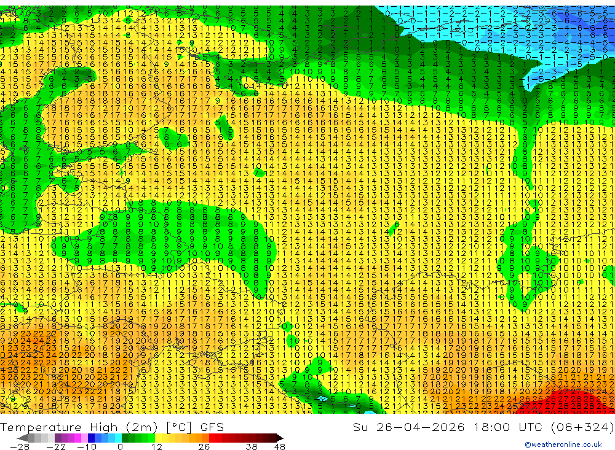615x450 pixels.
Task: Pick the dark purple legend swatch
Action: coord(58,438)
